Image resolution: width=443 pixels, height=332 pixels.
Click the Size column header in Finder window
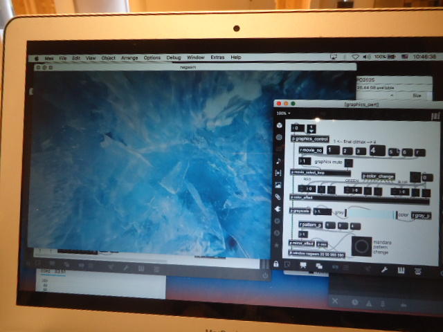pyautogui.click(x=417, y=95)
